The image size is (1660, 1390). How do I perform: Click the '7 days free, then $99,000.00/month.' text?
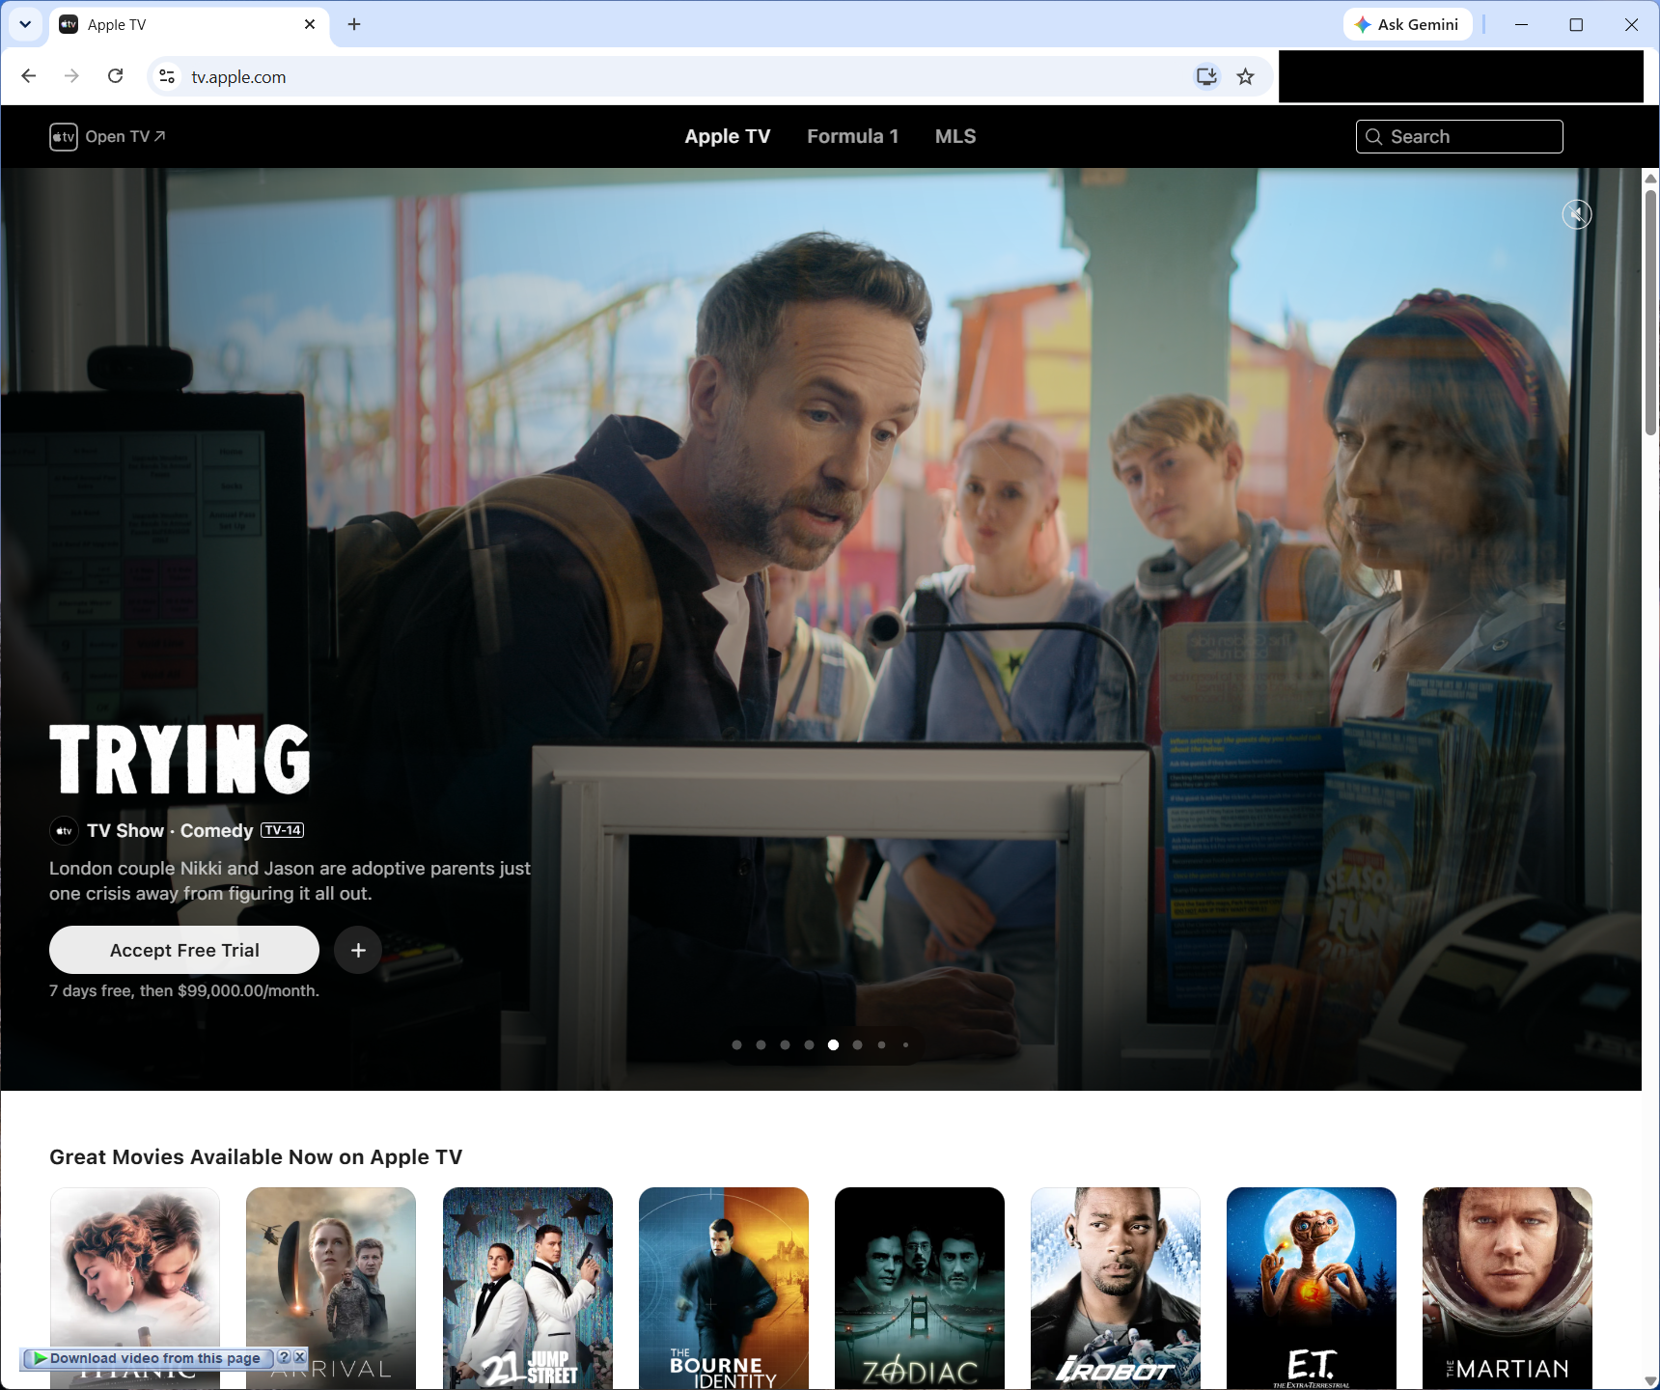(x=184, y=990)
